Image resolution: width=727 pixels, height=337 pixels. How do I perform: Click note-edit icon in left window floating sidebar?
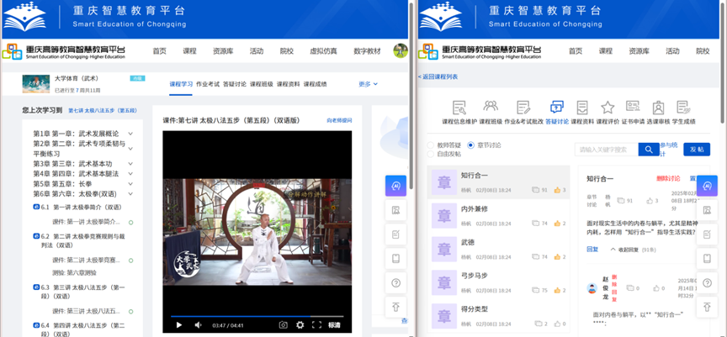[x=395, y=234]
